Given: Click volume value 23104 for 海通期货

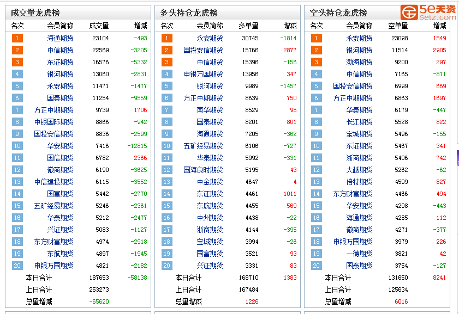Looking at the screenshot, I should coord(101,38).
